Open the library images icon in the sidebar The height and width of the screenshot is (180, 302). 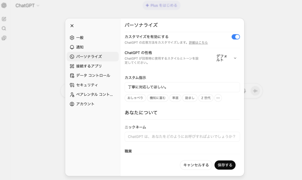click(x=4, y=38)
